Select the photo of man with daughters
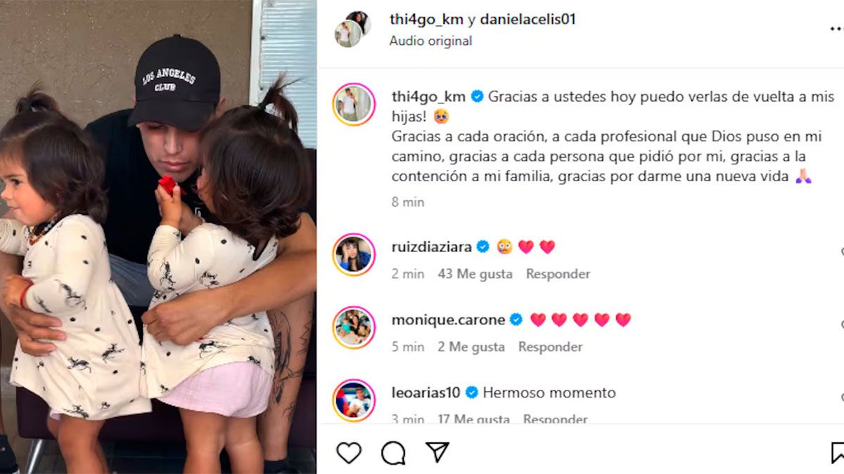 pos(158,237)
